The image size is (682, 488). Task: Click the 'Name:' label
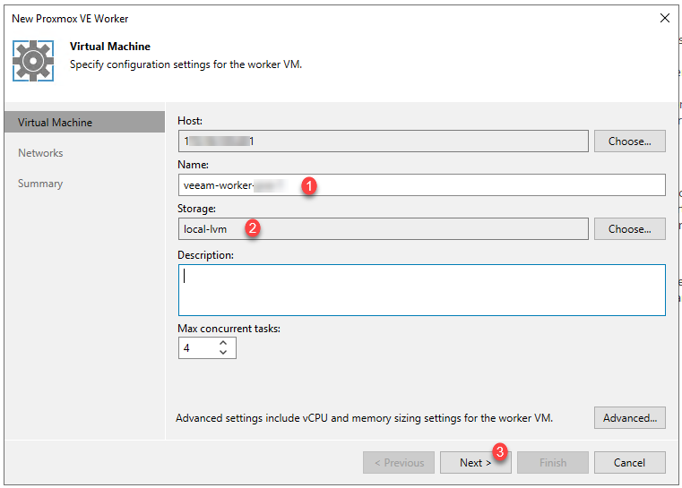[x=193, y=165]
